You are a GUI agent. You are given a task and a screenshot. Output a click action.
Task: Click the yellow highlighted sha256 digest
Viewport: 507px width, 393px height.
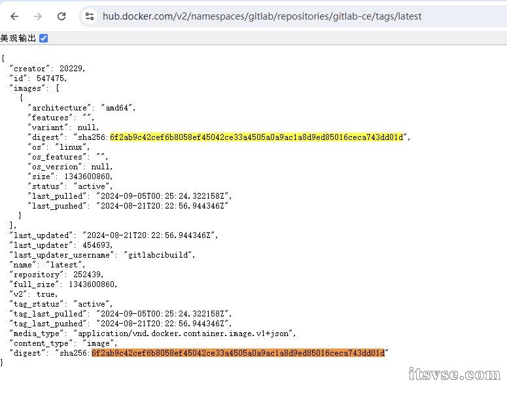pyautogui.click(x=256, y=137)
